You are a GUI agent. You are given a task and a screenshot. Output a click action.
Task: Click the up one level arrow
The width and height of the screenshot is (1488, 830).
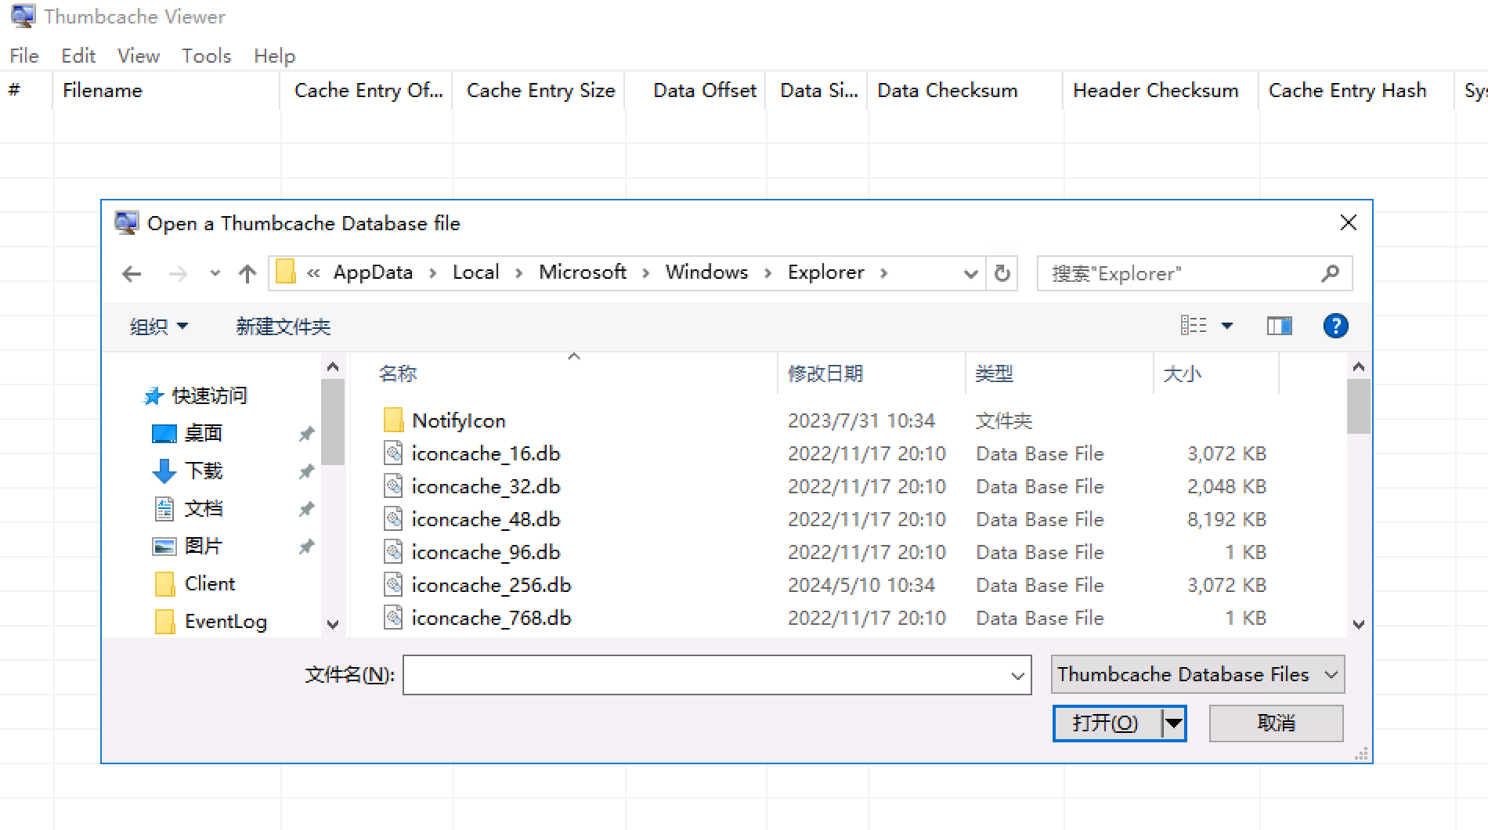(x=247, y=273)
